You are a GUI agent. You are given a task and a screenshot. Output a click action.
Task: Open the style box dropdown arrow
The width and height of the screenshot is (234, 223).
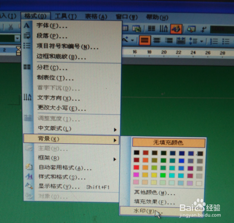17,38
